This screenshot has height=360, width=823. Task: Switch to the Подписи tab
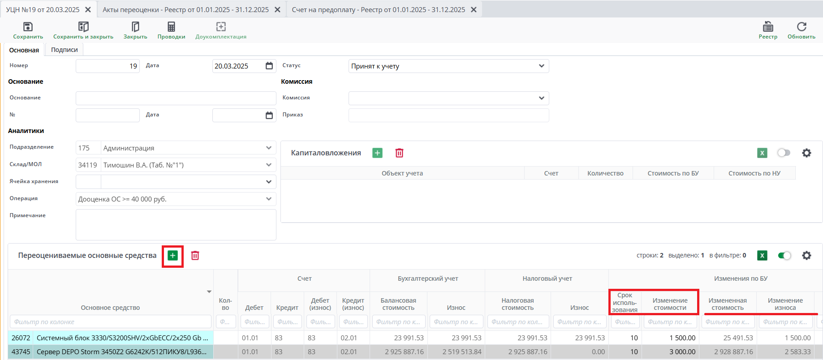64,50
